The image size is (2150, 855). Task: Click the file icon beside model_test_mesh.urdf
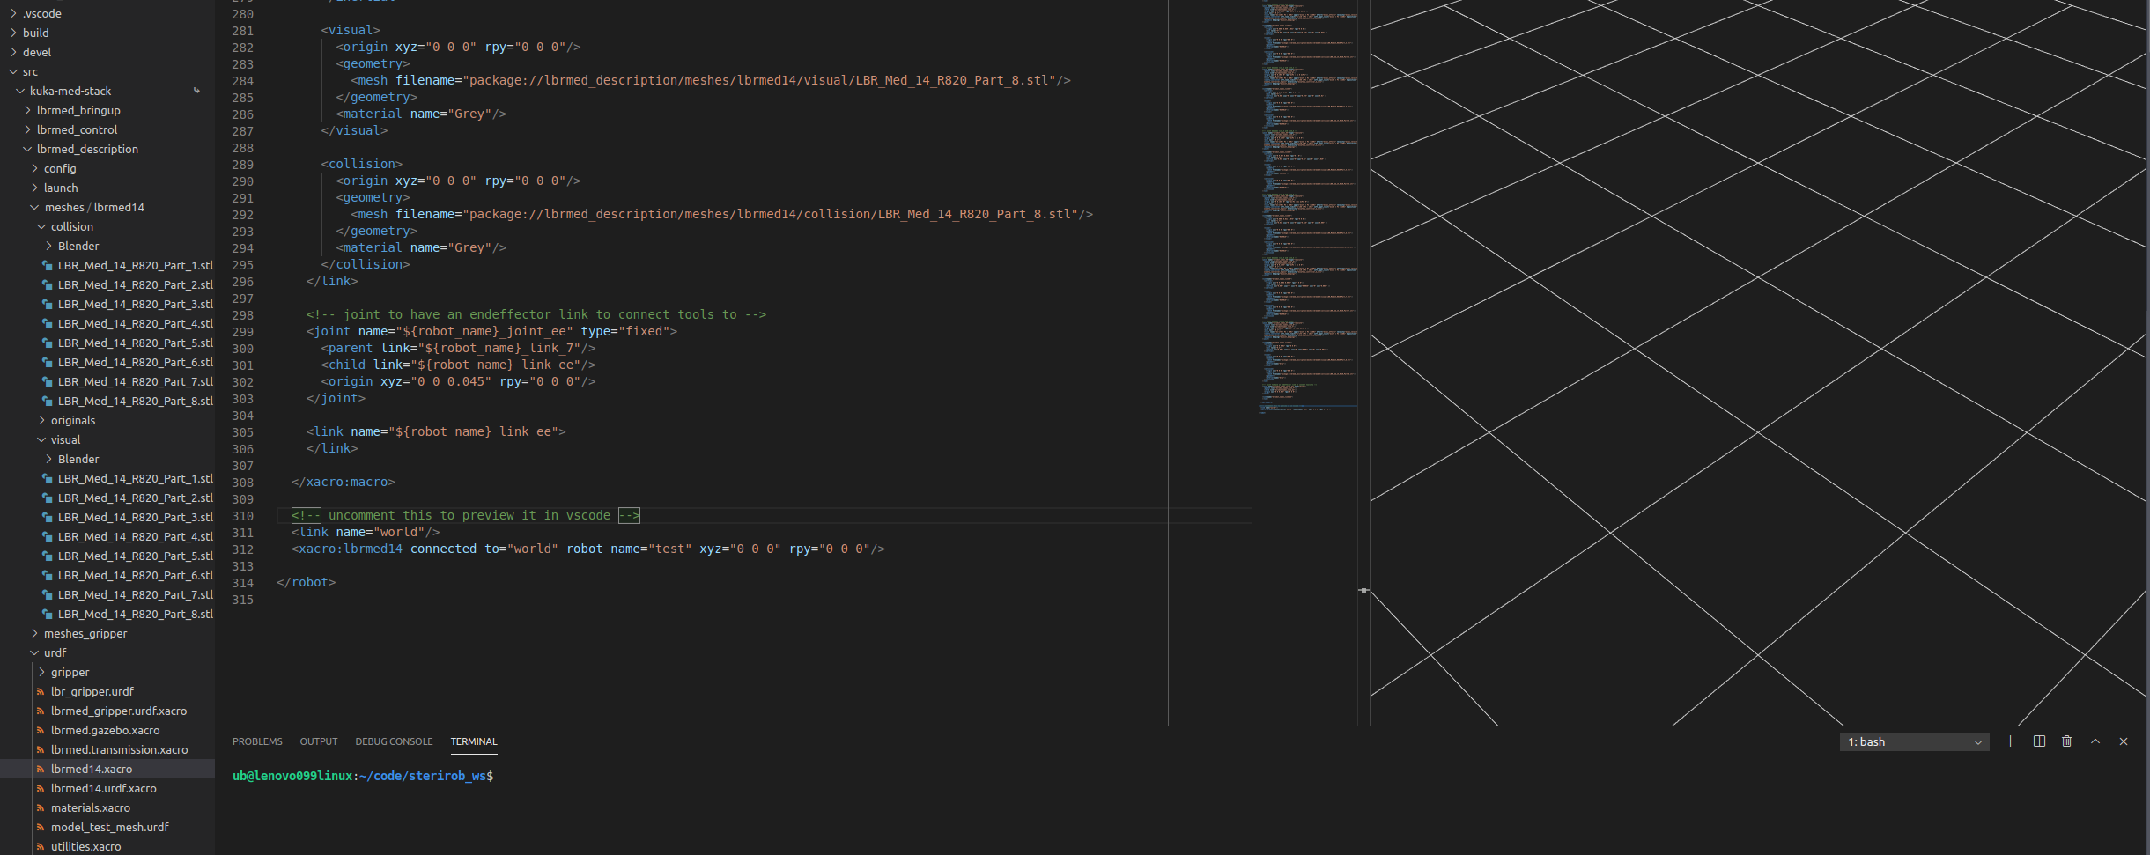click(x=41, y=827)
